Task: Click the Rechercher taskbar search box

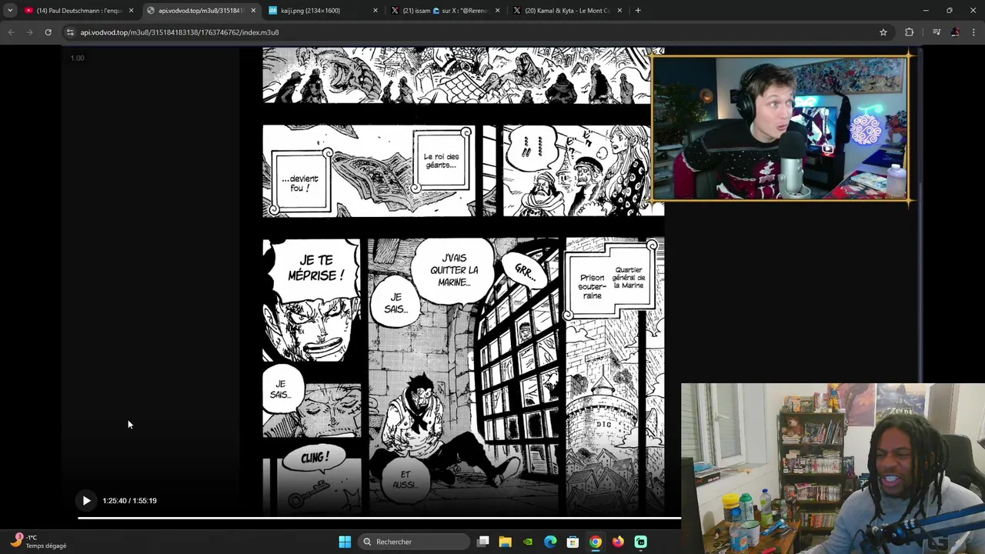Action: pyautogui.click(x=414, y=542)
